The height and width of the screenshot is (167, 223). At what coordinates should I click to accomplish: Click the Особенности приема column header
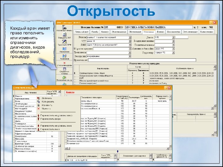[185, 68]
